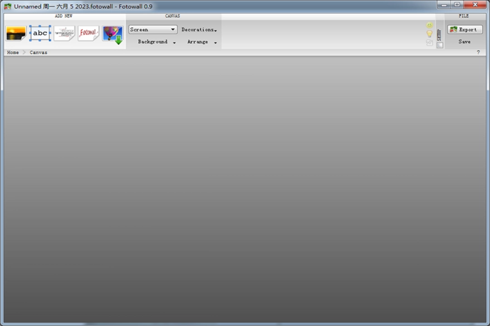The width and height of the screenshot is (490, 326).
Task: Select Canvas in the breadcrumb bar
Action: (38, 52)
